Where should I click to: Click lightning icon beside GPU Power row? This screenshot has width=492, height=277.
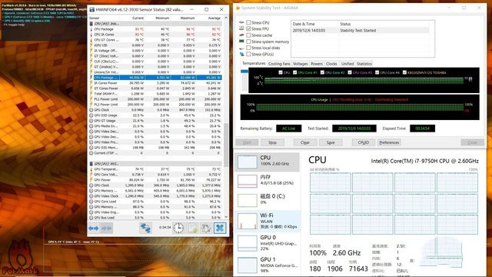(91, 180)
